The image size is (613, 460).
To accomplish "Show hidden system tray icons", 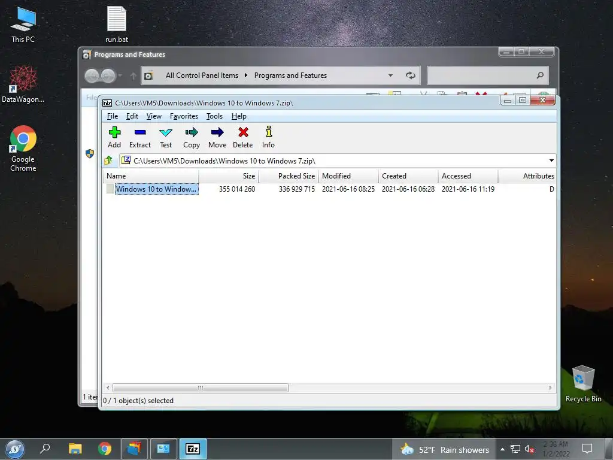I will 502,449.
